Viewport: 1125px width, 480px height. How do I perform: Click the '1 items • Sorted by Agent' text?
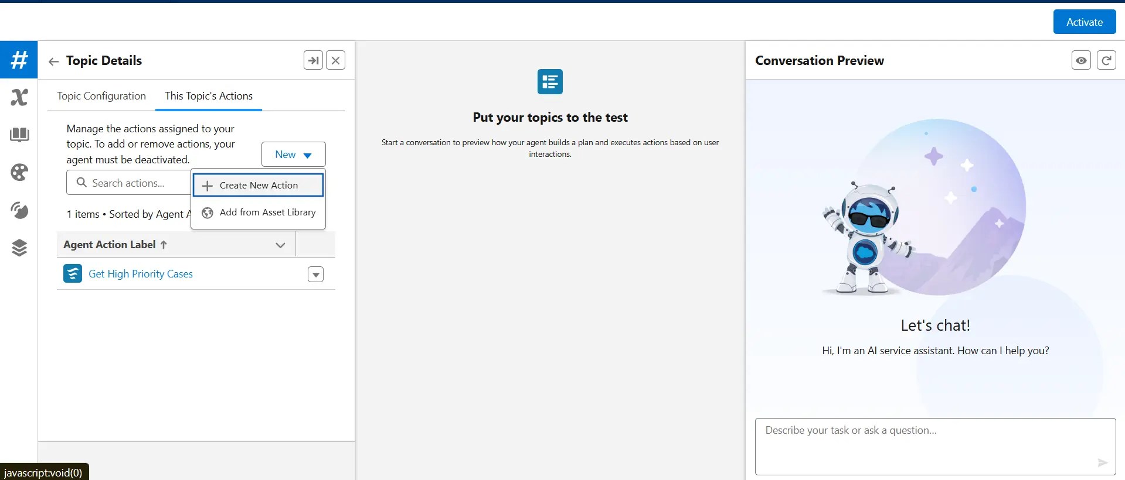point(129,214)
